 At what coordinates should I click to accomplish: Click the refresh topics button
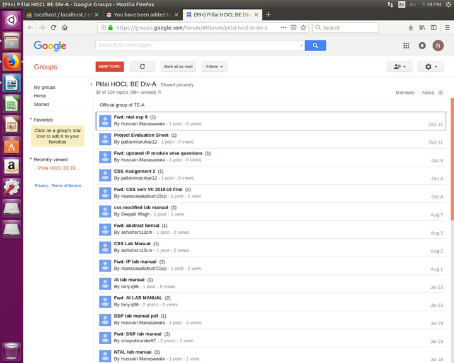coord(142,66)
